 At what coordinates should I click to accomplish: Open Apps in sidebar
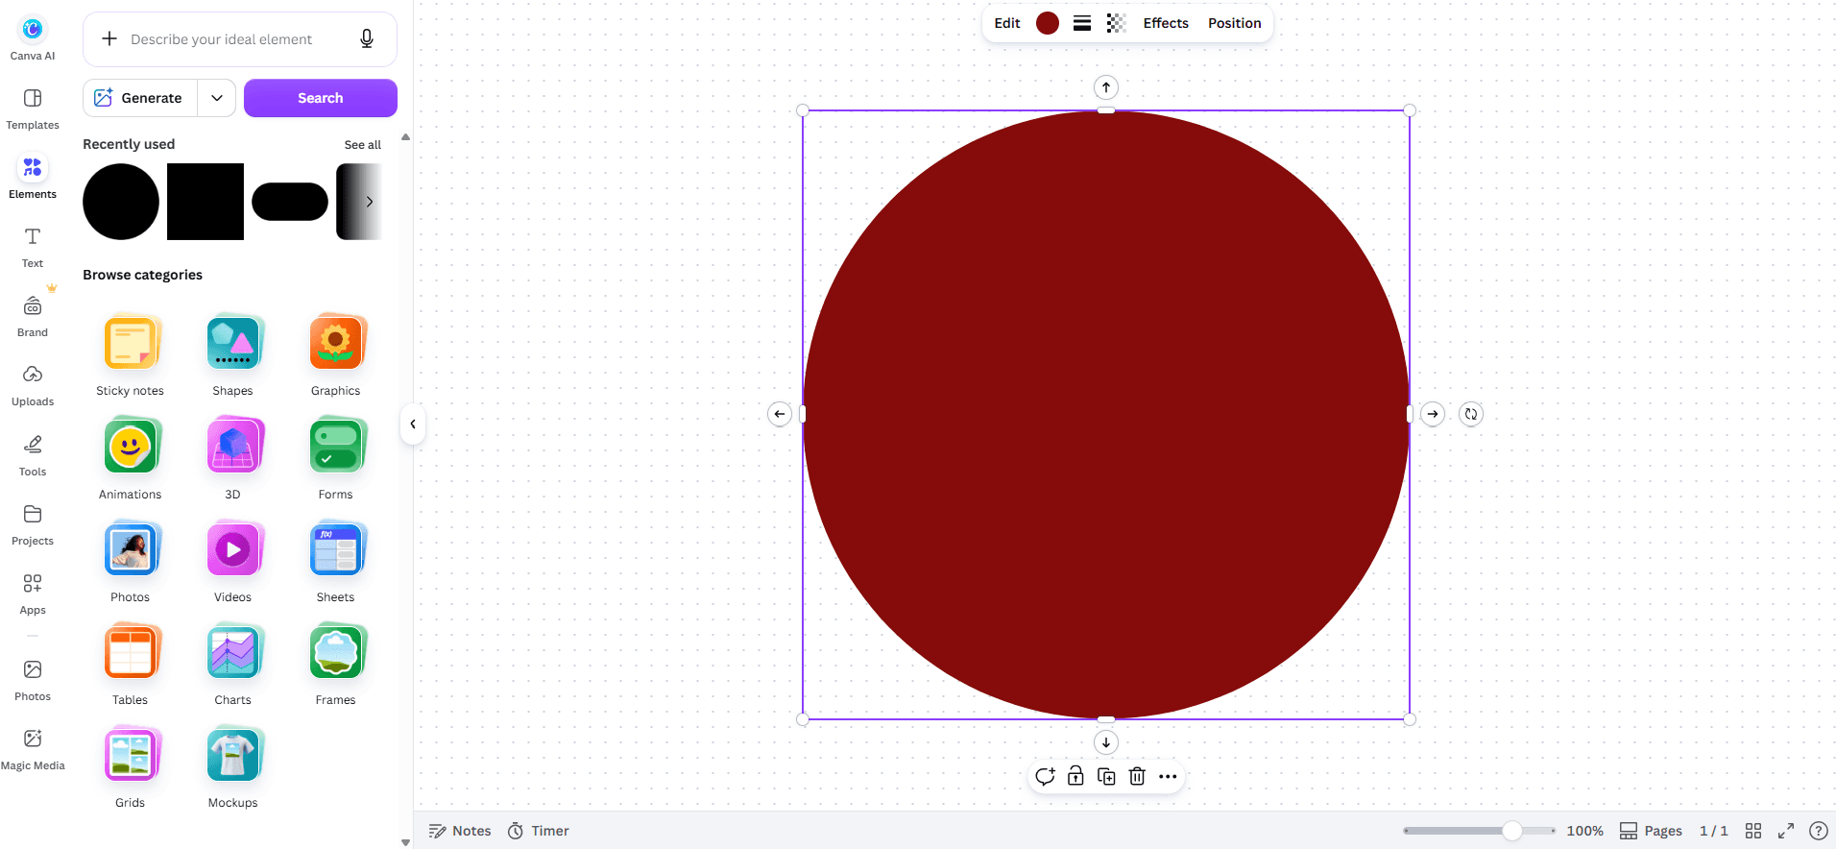click(33, 594)
